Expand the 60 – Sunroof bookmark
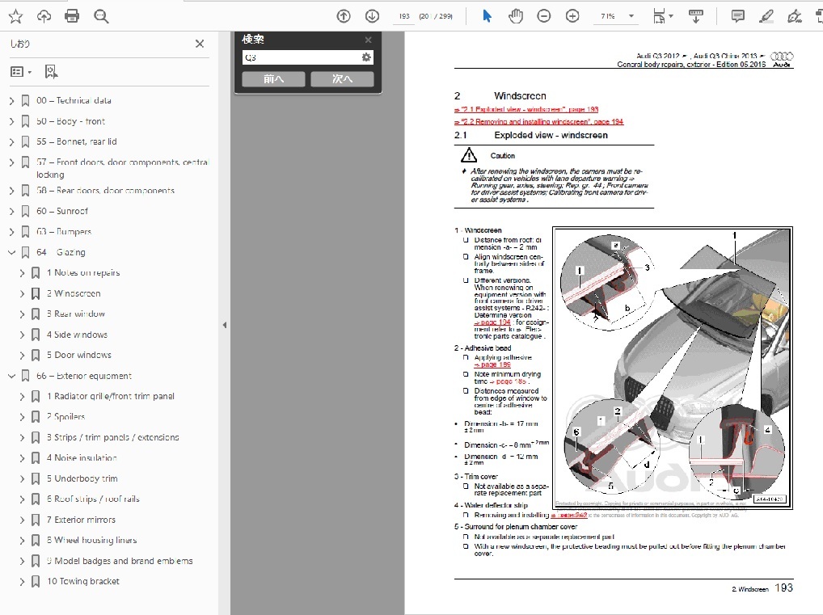Image resolution: width=823 pixels, height=615 pixels. point(11,211)
